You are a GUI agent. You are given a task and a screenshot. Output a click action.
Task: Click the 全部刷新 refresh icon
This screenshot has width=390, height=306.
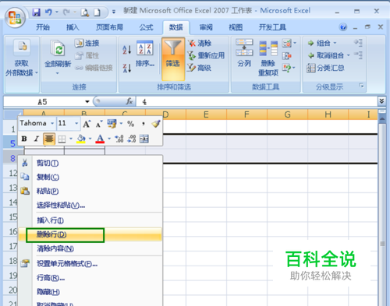[58, 48]
